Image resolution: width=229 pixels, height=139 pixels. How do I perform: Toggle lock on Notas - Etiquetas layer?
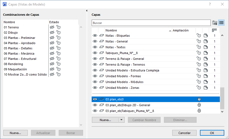click(x=199, y=36)
